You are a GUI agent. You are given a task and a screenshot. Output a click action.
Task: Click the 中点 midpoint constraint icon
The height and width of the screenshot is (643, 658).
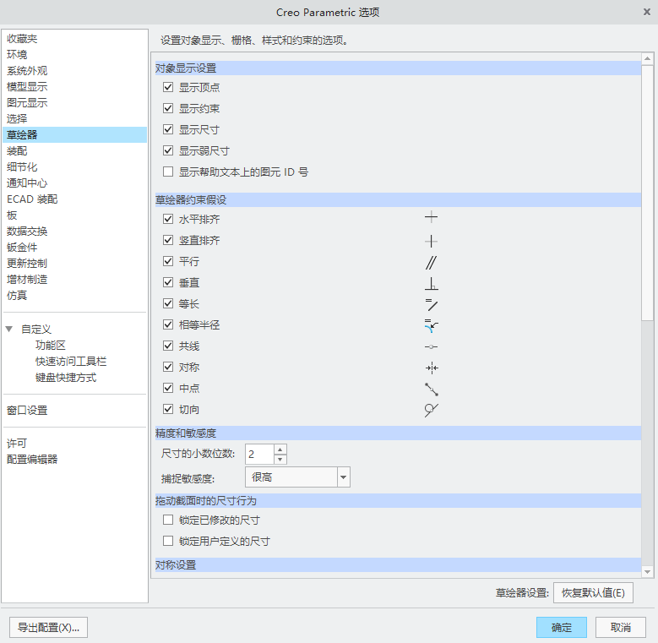point(432,389)
